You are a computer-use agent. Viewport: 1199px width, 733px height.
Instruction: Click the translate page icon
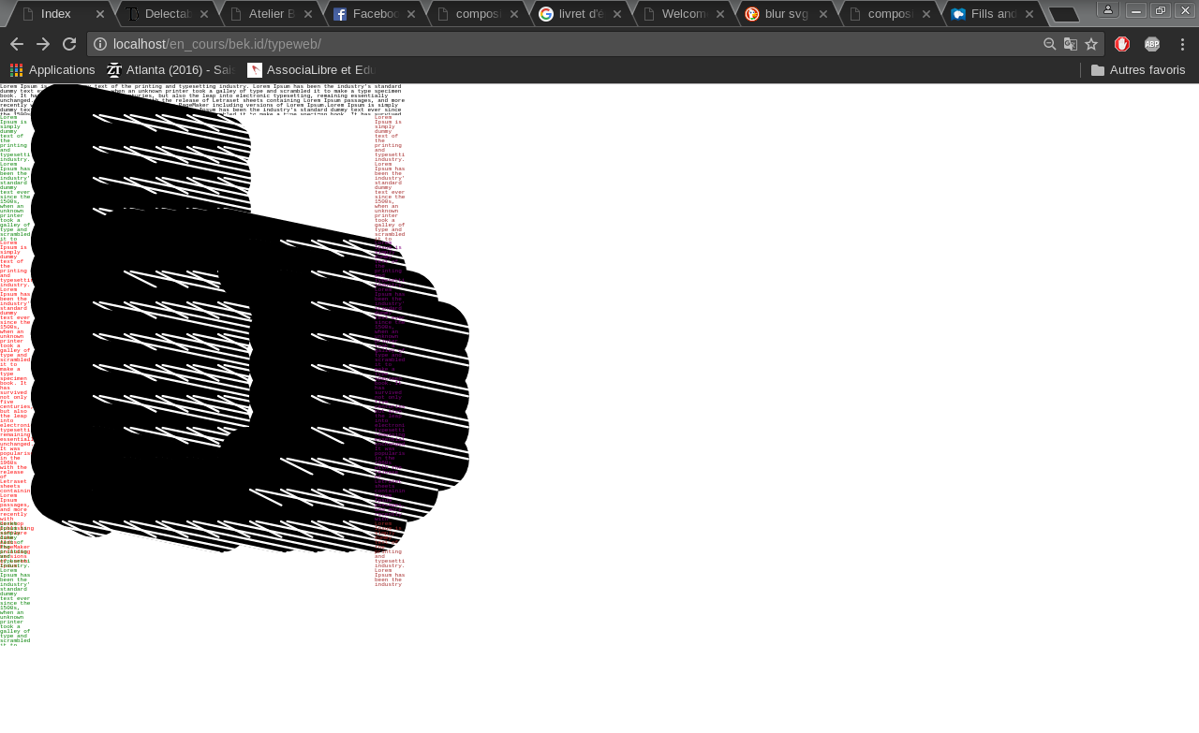pyautogui.click(x=1071, y=44)
